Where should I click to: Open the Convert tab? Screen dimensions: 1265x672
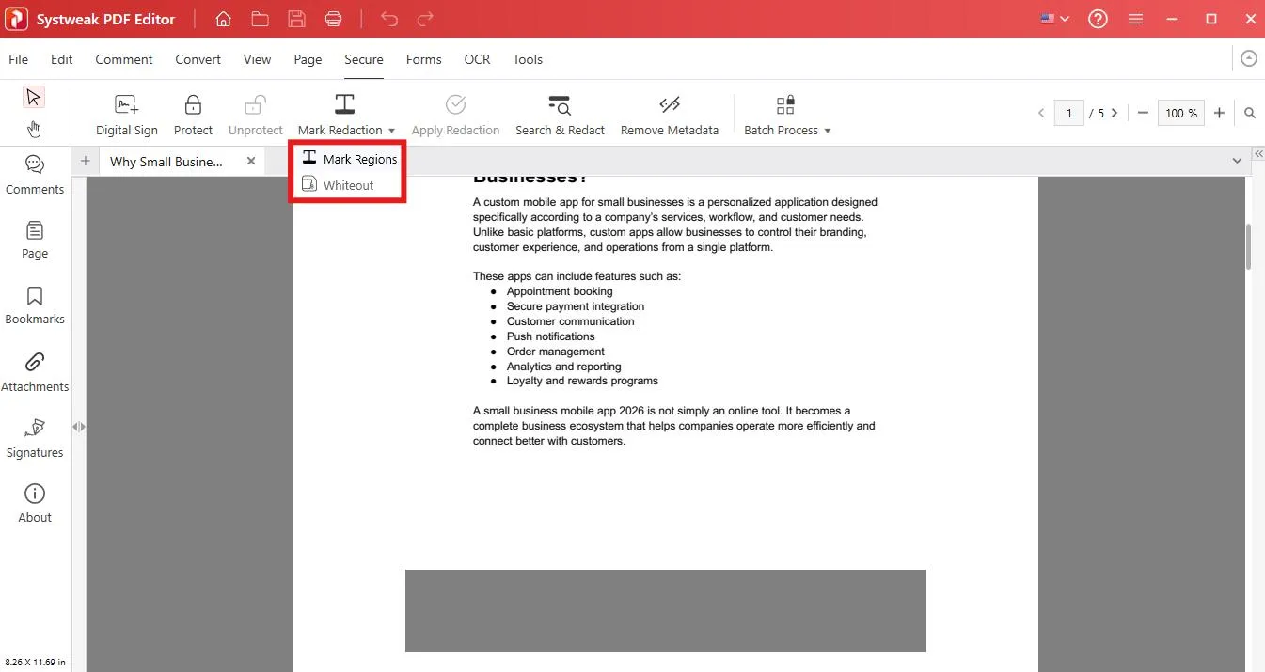tap(198, 59)
